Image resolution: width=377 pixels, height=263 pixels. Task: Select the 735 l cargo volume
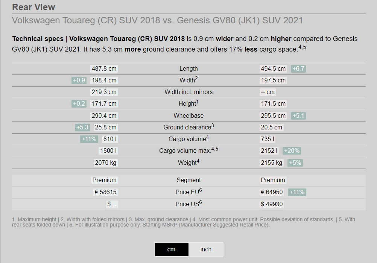(x=268, y=139)
